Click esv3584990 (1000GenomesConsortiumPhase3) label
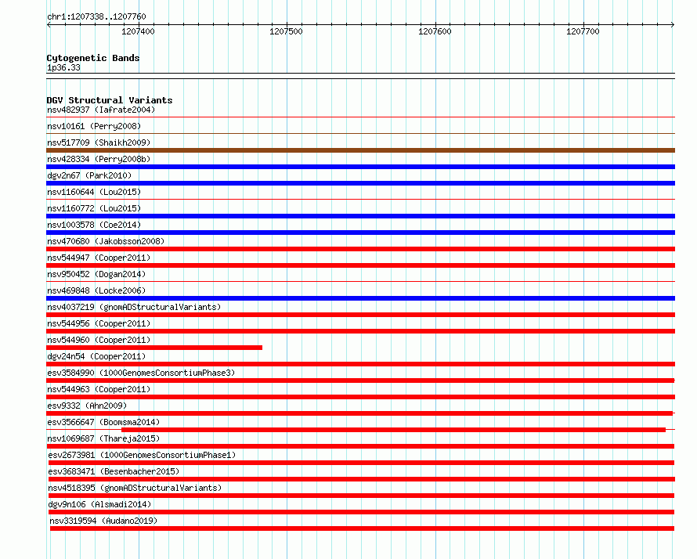 point(141,373)
